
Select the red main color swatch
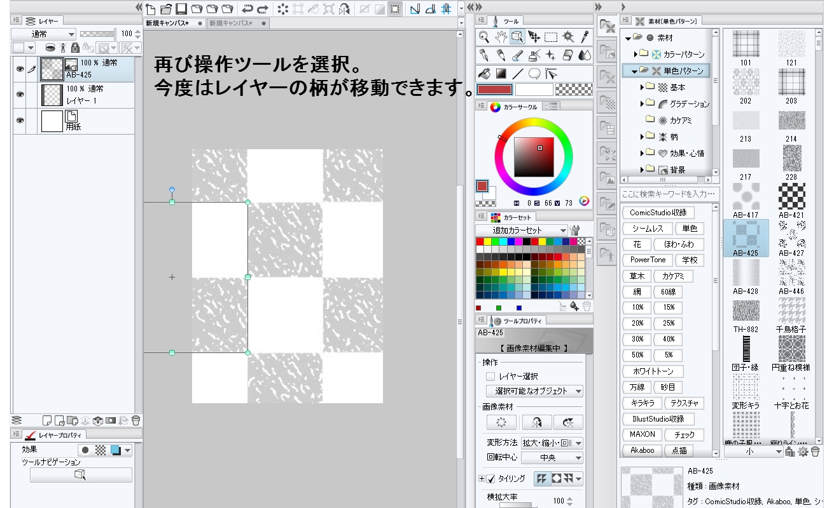pos(495,90)
